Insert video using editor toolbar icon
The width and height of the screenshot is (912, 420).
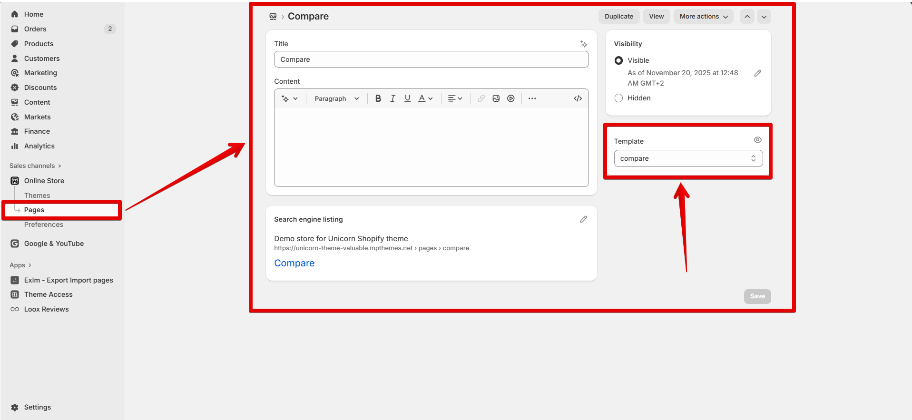tap(510, 98)
